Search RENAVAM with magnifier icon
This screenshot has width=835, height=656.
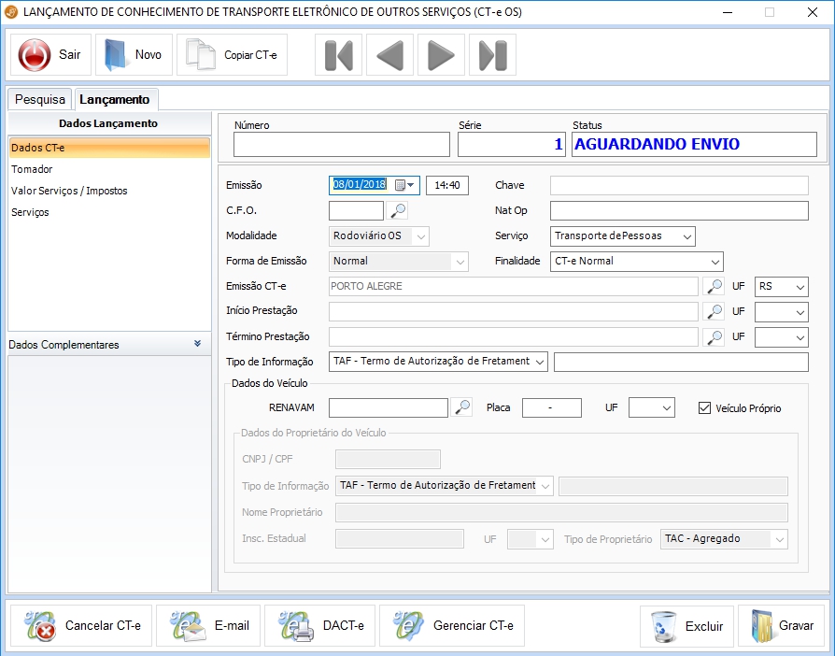click(461, 407)
